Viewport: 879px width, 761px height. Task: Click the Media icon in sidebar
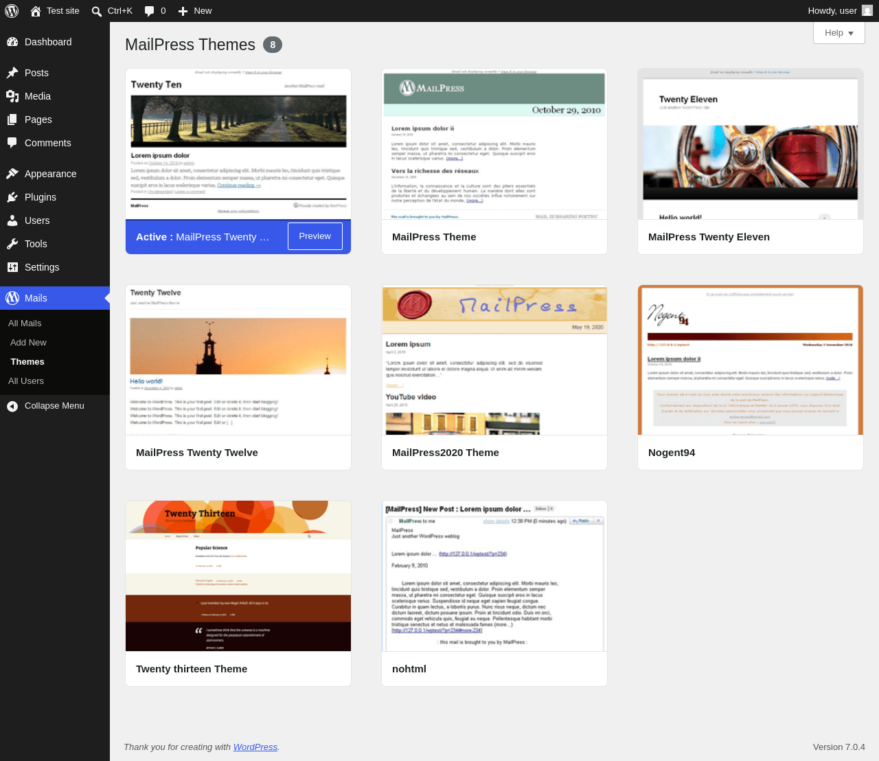12,96
